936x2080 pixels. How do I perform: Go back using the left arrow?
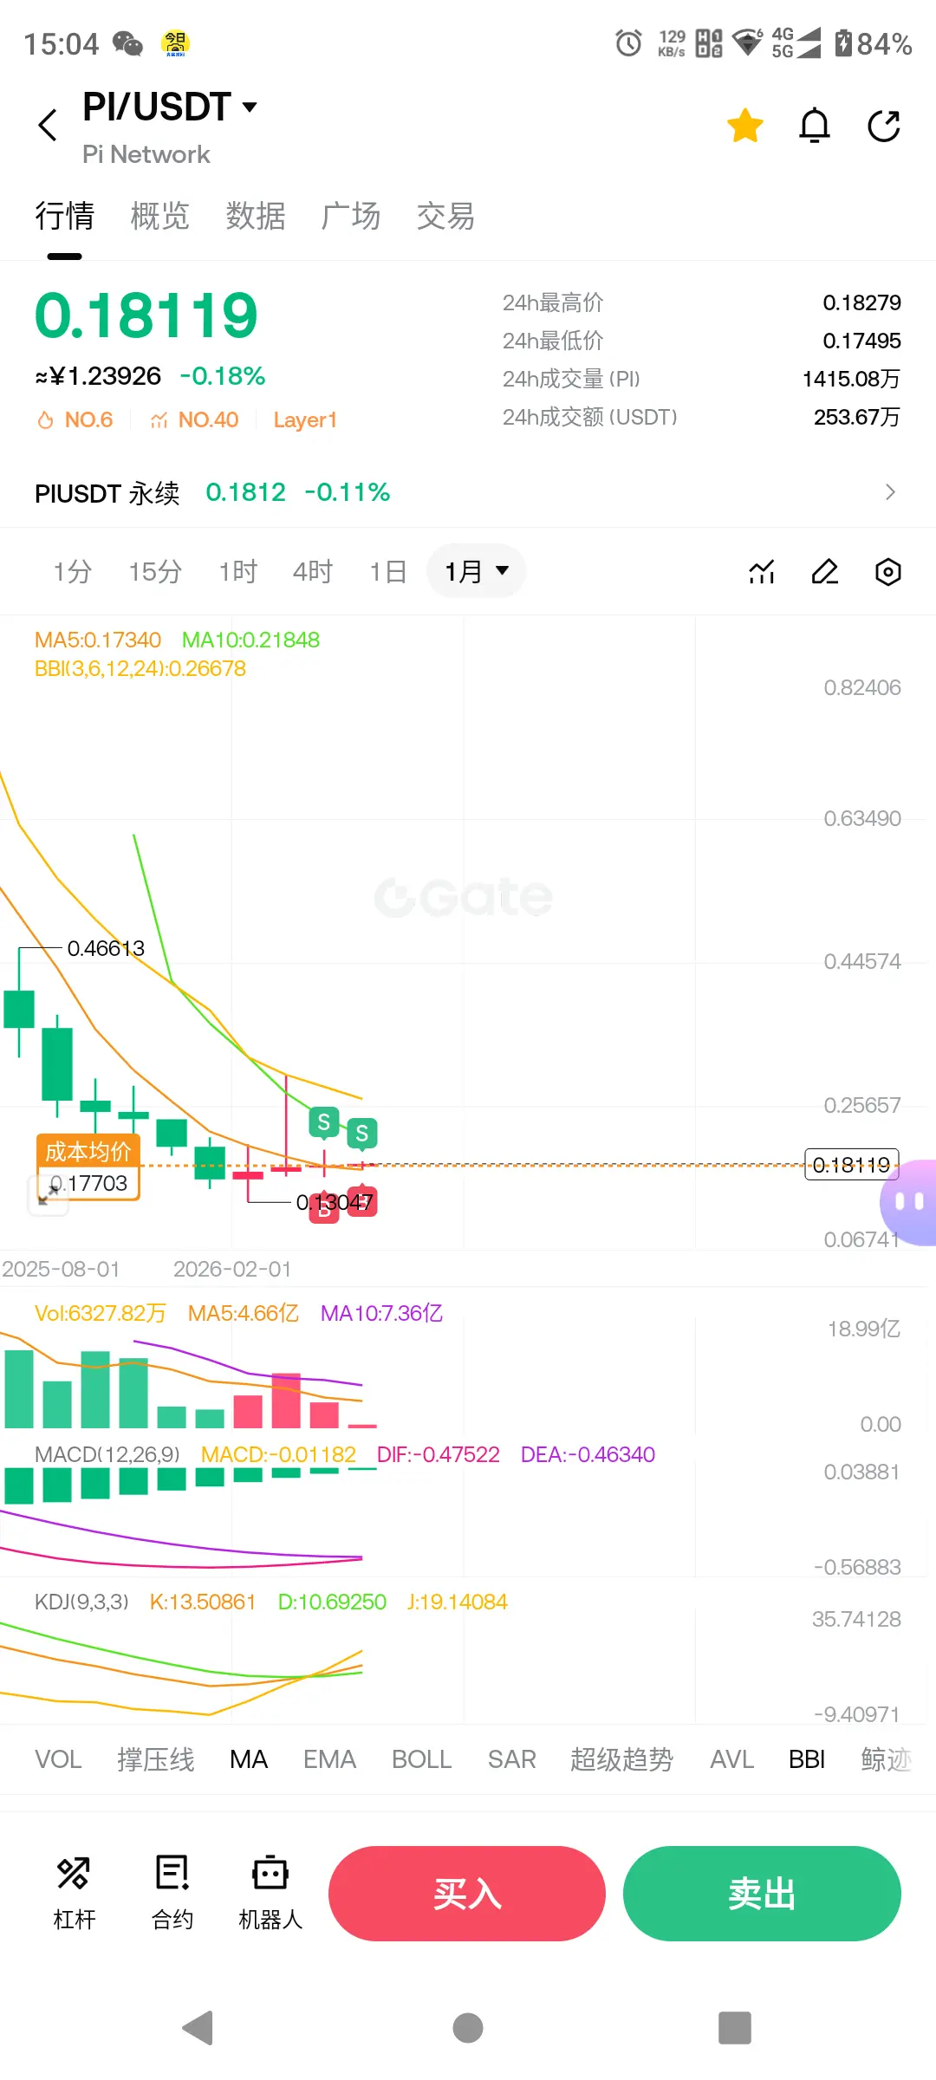coord(48,125)
